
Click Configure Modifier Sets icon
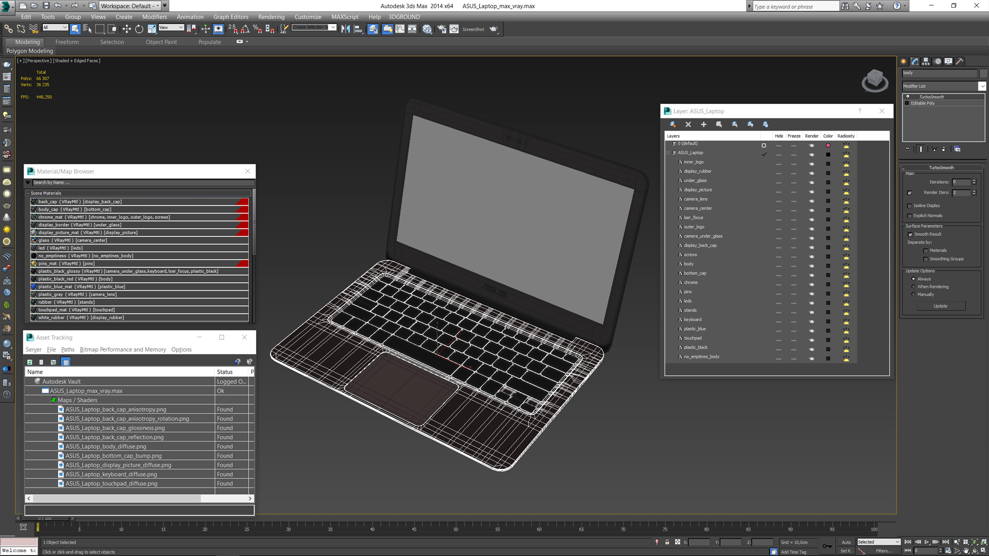tap(957, 149)
